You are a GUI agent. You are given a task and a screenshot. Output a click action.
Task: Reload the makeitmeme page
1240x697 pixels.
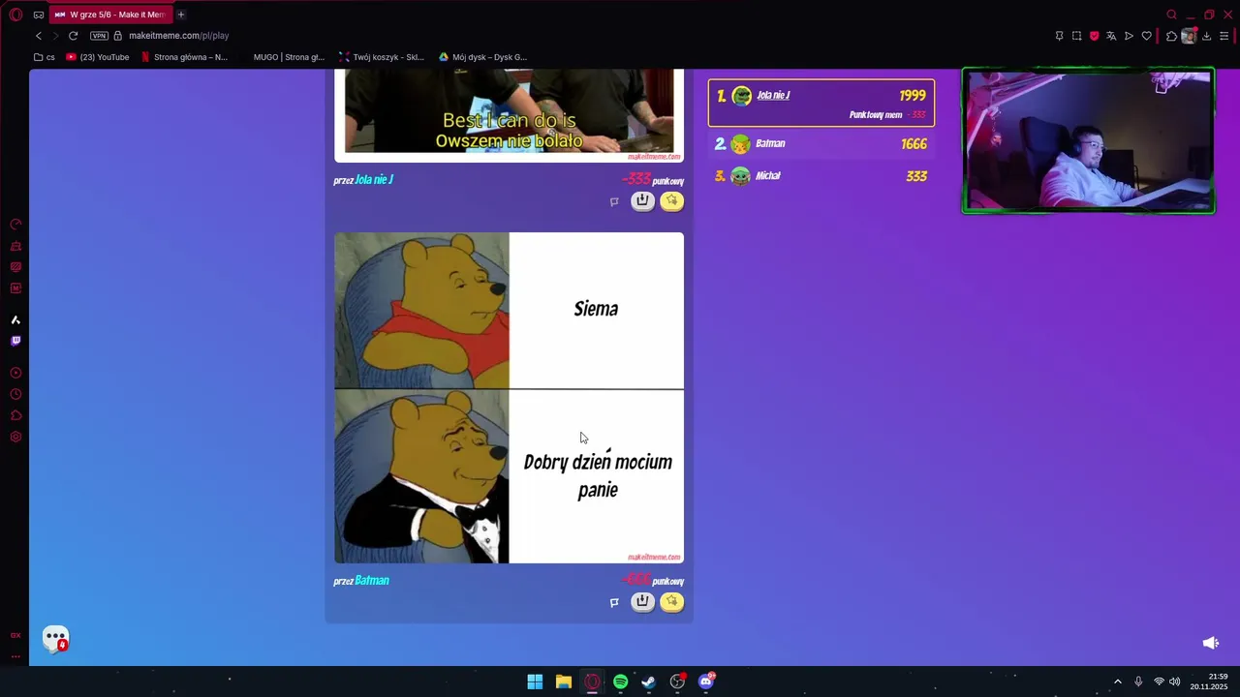[x=73, y=36]
